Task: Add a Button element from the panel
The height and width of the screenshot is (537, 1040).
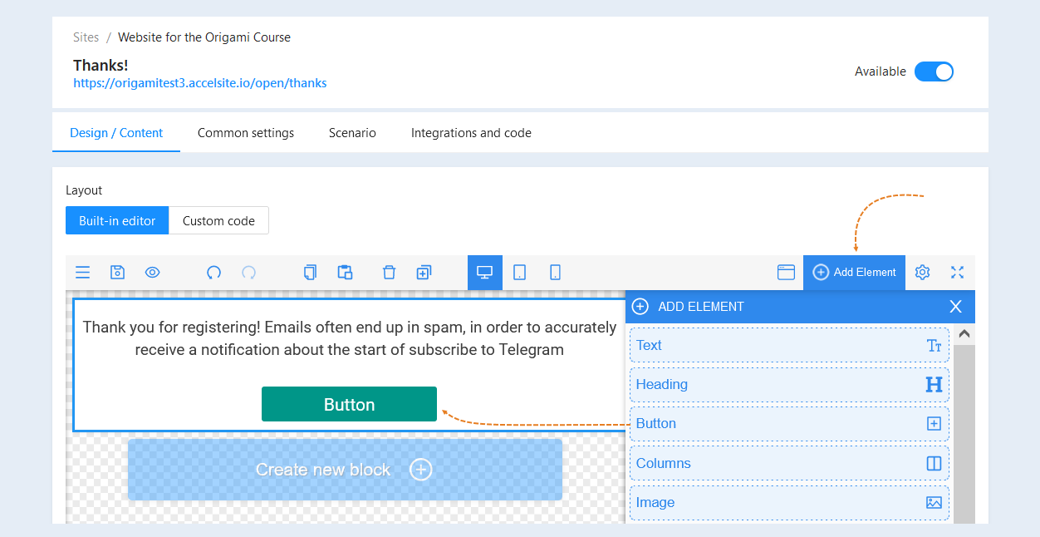Action: click(789, 424)
